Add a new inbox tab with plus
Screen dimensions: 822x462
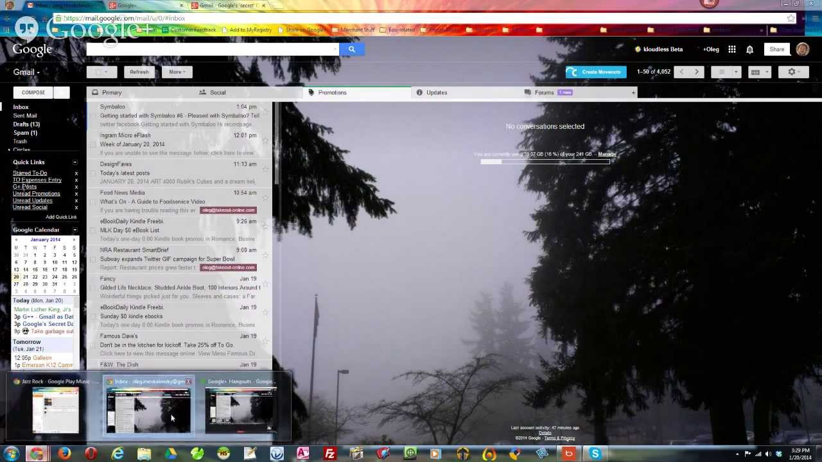(x=633, y=92)
